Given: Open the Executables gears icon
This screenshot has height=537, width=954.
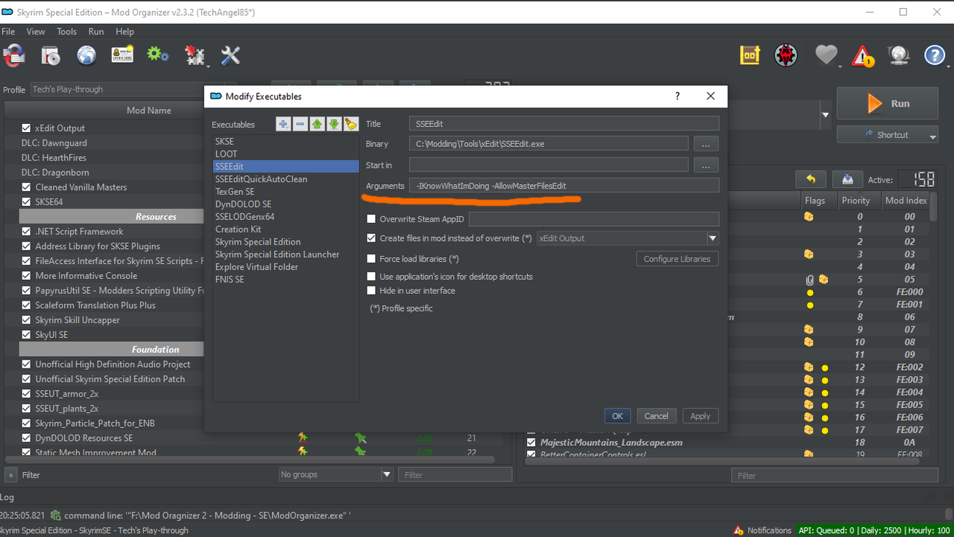Looking at the screenshot, I should point(158,54).
